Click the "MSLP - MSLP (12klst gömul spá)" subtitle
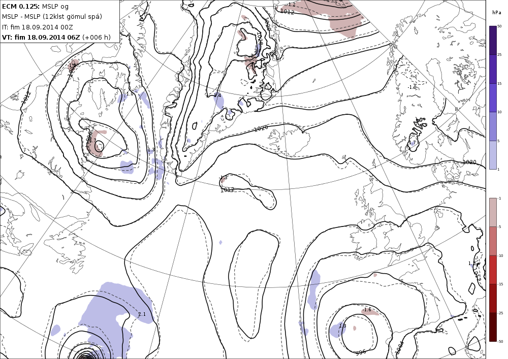The width and height of the screenshot is (508, 359). 52,17
